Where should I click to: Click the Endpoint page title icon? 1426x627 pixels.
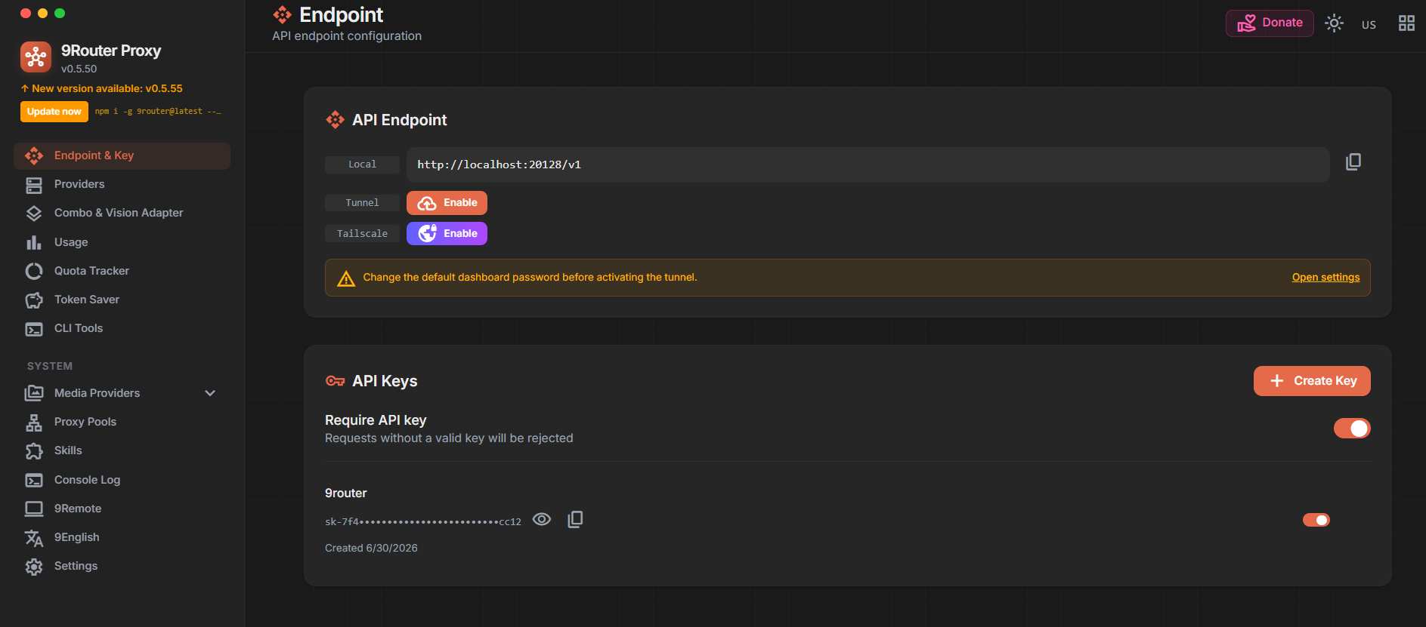coord(283,15)
